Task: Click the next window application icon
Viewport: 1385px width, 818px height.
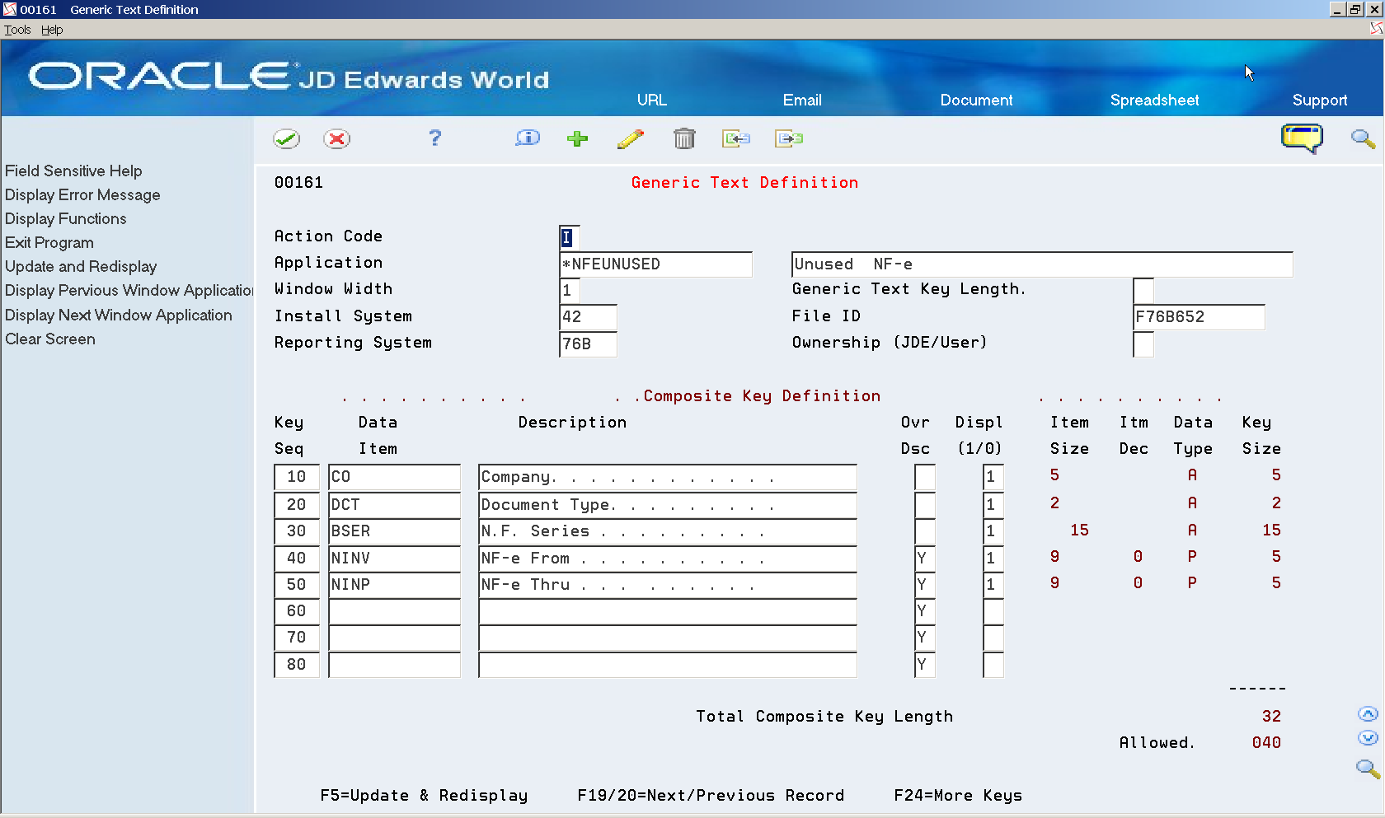Action: click(x=789, y=138)
